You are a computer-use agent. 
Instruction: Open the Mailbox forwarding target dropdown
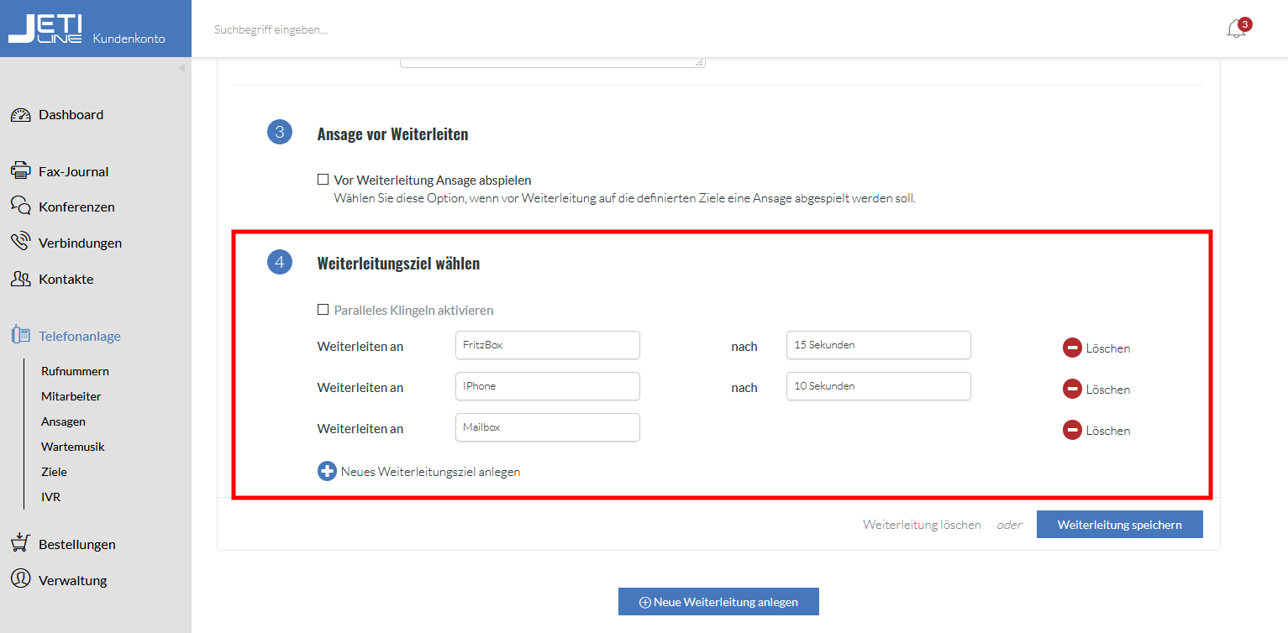tap(547, 427)
